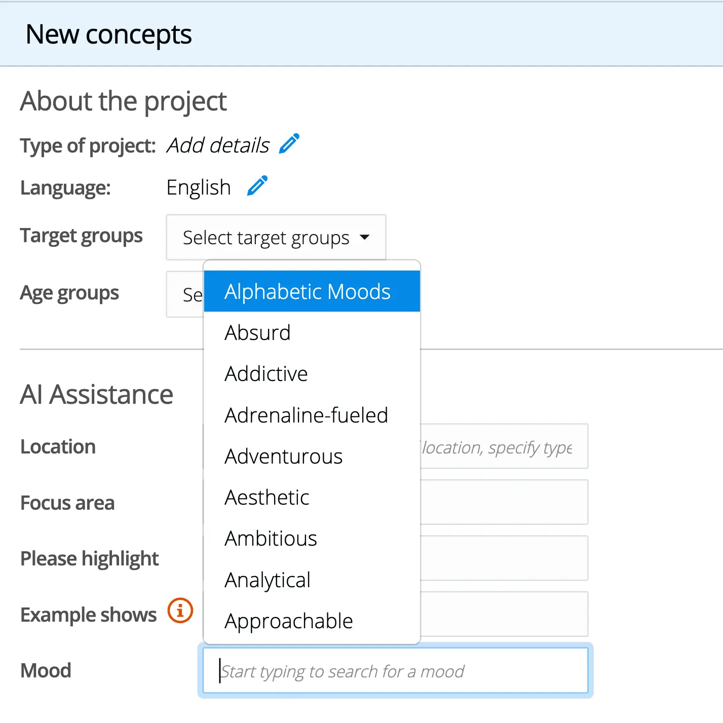View info about Example shows
Image resolution: width=723 pixels, height=723 pixels.
click(x=180, y=611)
